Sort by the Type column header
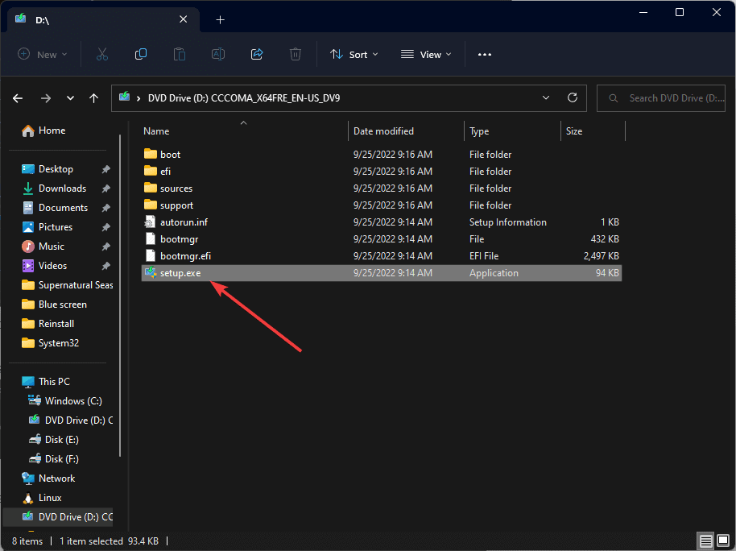Image resolution: width=736 pixels, height=551 pixels. (x=479, y=131)
